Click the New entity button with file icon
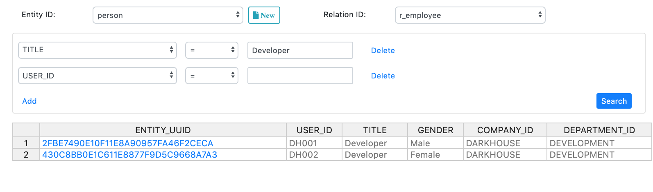This screenshot has width=653, height=192. [x=264, y=15]
